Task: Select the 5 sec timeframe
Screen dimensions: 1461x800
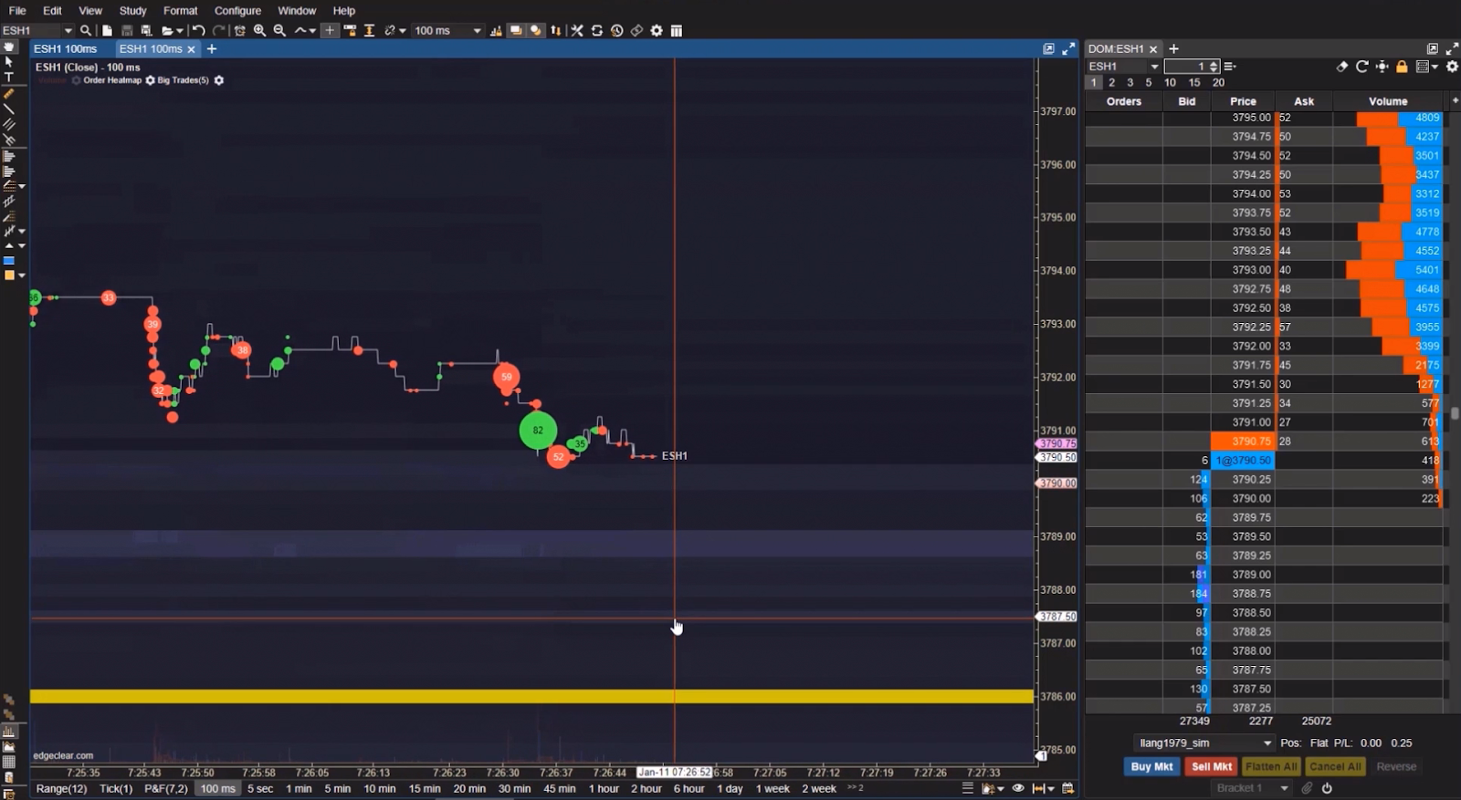Action: (x=260, y=788)
